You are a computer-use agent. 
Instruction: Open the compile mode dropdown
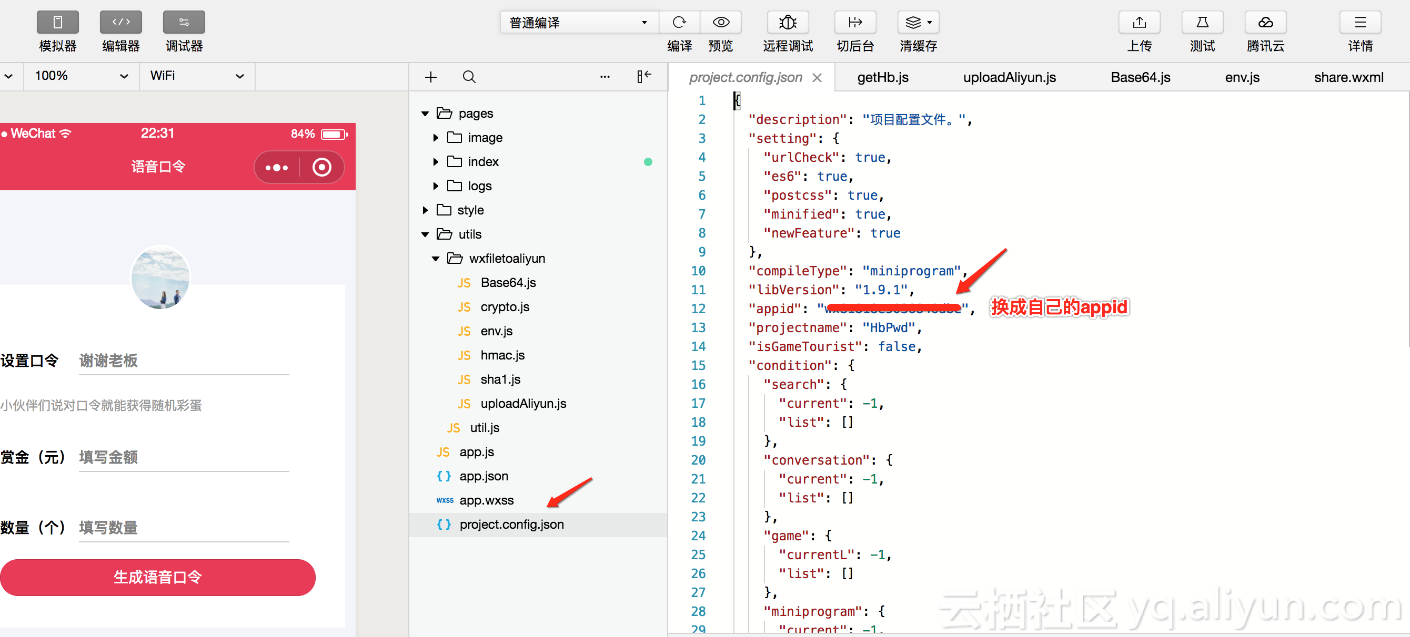[579, 23]
